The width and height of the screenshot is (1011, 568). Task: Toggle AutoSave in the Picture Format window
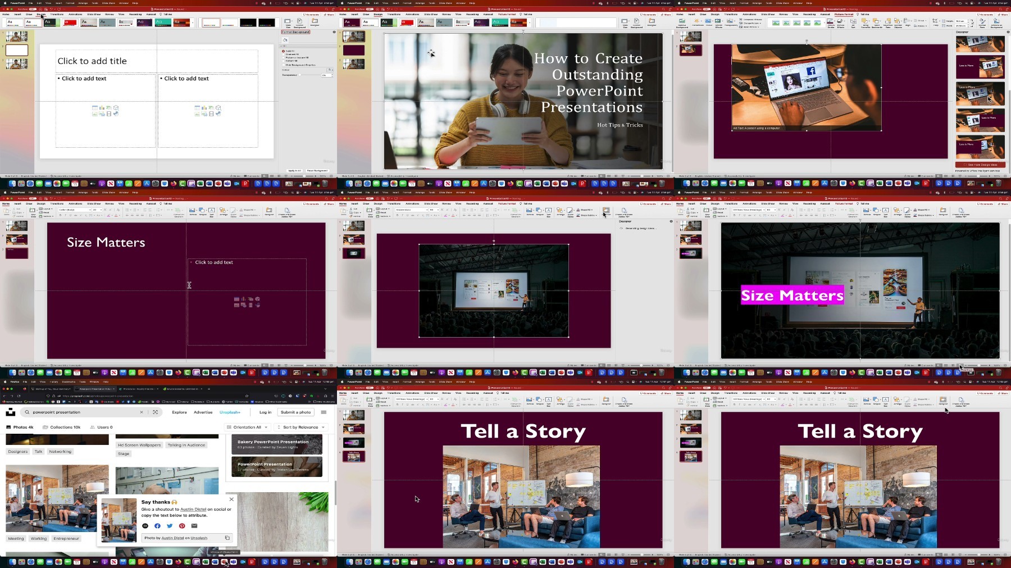pos(707,10)
